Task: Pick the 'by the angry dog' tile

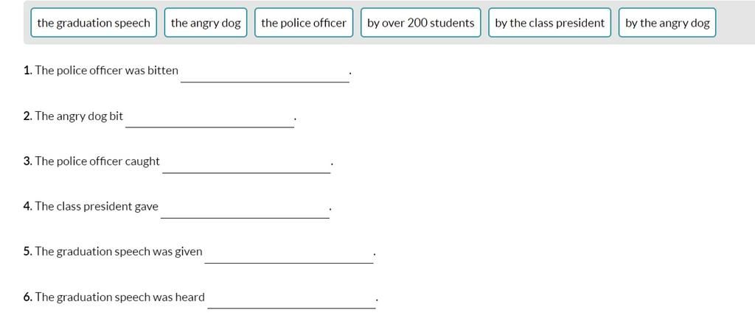Action: coord(667,23)
